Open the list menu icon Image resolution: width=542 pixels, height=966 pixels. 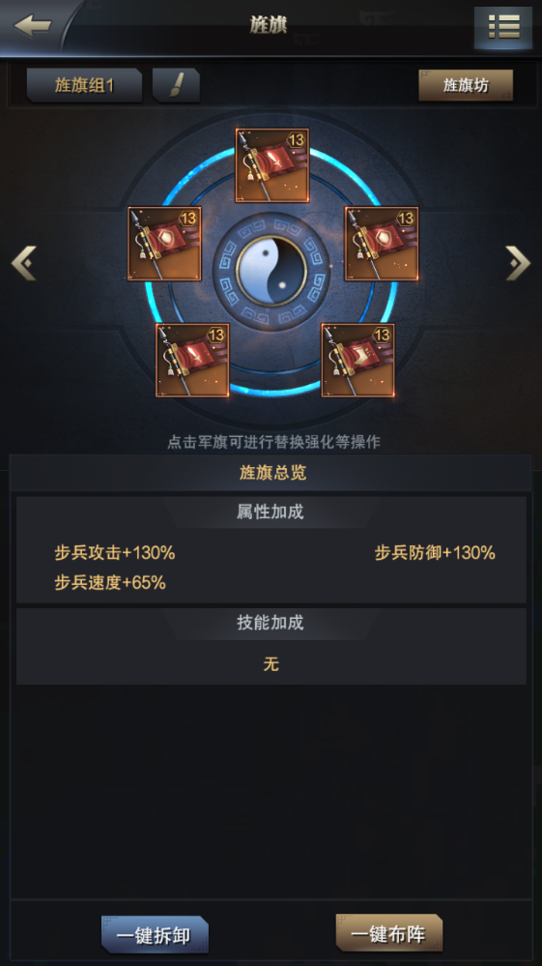pyautogui.click(x=503, y=27)
